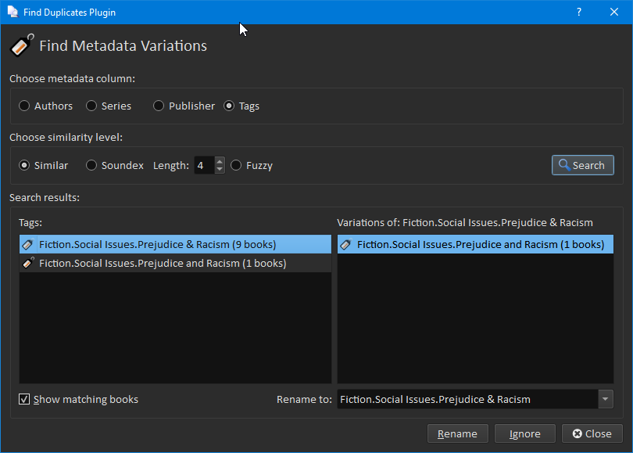Enable Fuzzy similarity matching
This screenshot has height=453, width=633.
[x=236, y=165]
